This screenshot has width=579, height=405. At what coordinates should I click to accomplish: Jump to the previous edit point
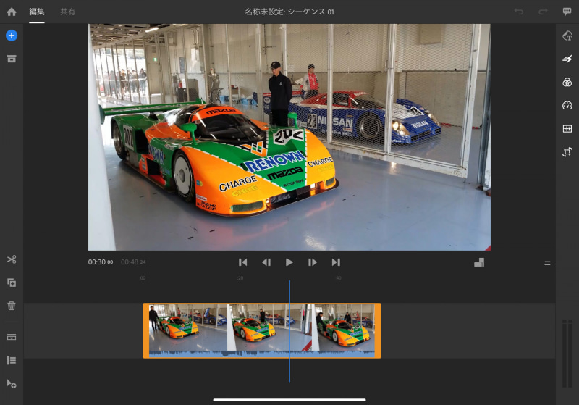(x=243, y=262)
